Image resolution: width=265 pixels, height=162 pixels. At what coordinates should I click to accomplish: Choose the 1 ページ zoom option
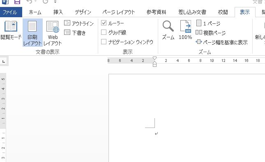point(208,23)
